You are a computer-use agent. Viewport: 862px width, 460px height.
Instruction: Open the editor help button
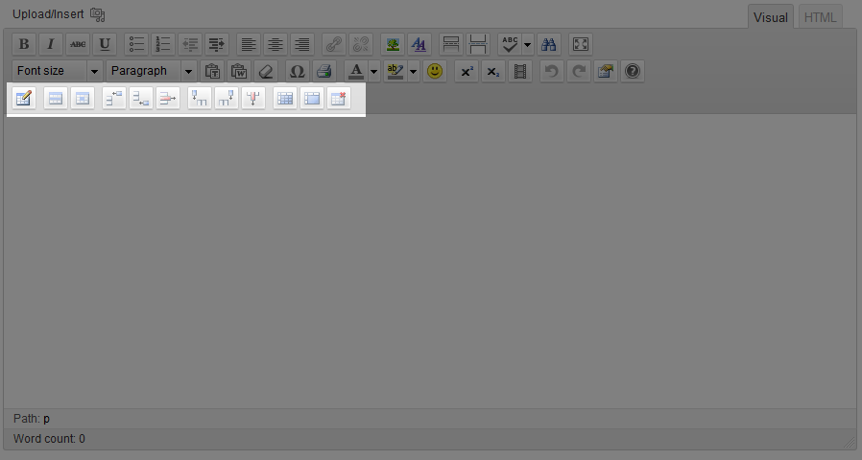coord(633,71)
